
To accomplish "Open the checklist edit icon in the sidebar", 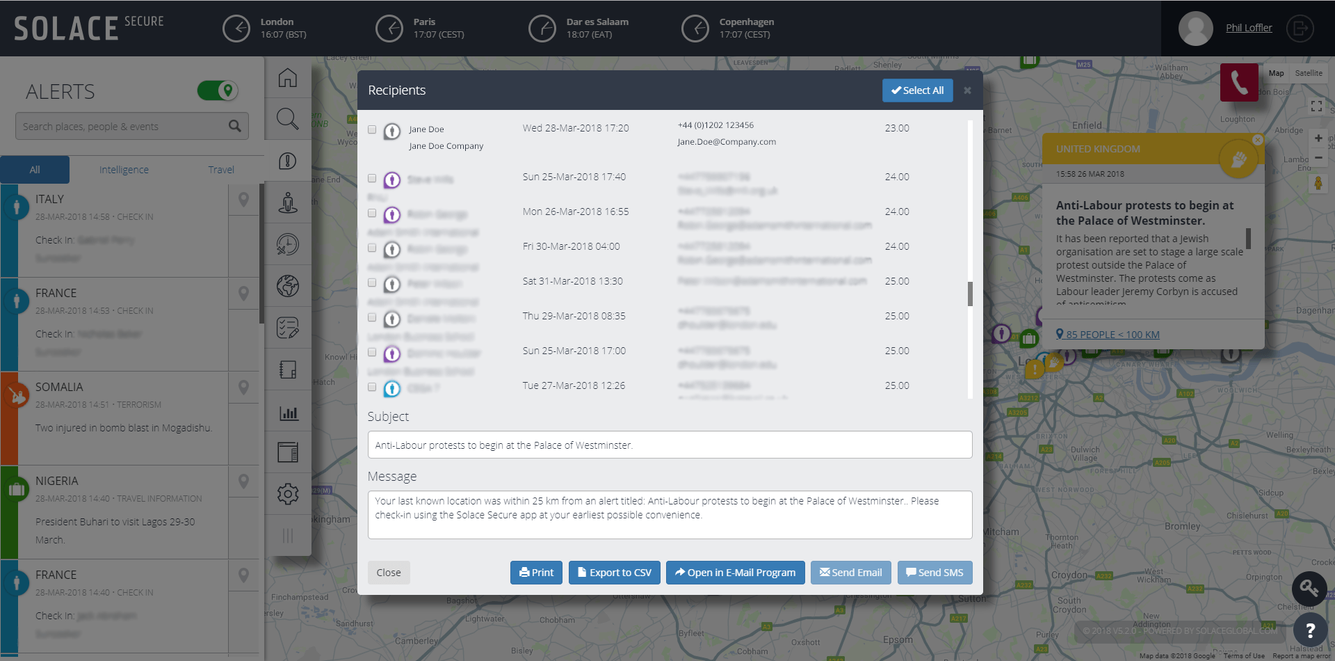I will pyautogui.click(x=288, y=328).
